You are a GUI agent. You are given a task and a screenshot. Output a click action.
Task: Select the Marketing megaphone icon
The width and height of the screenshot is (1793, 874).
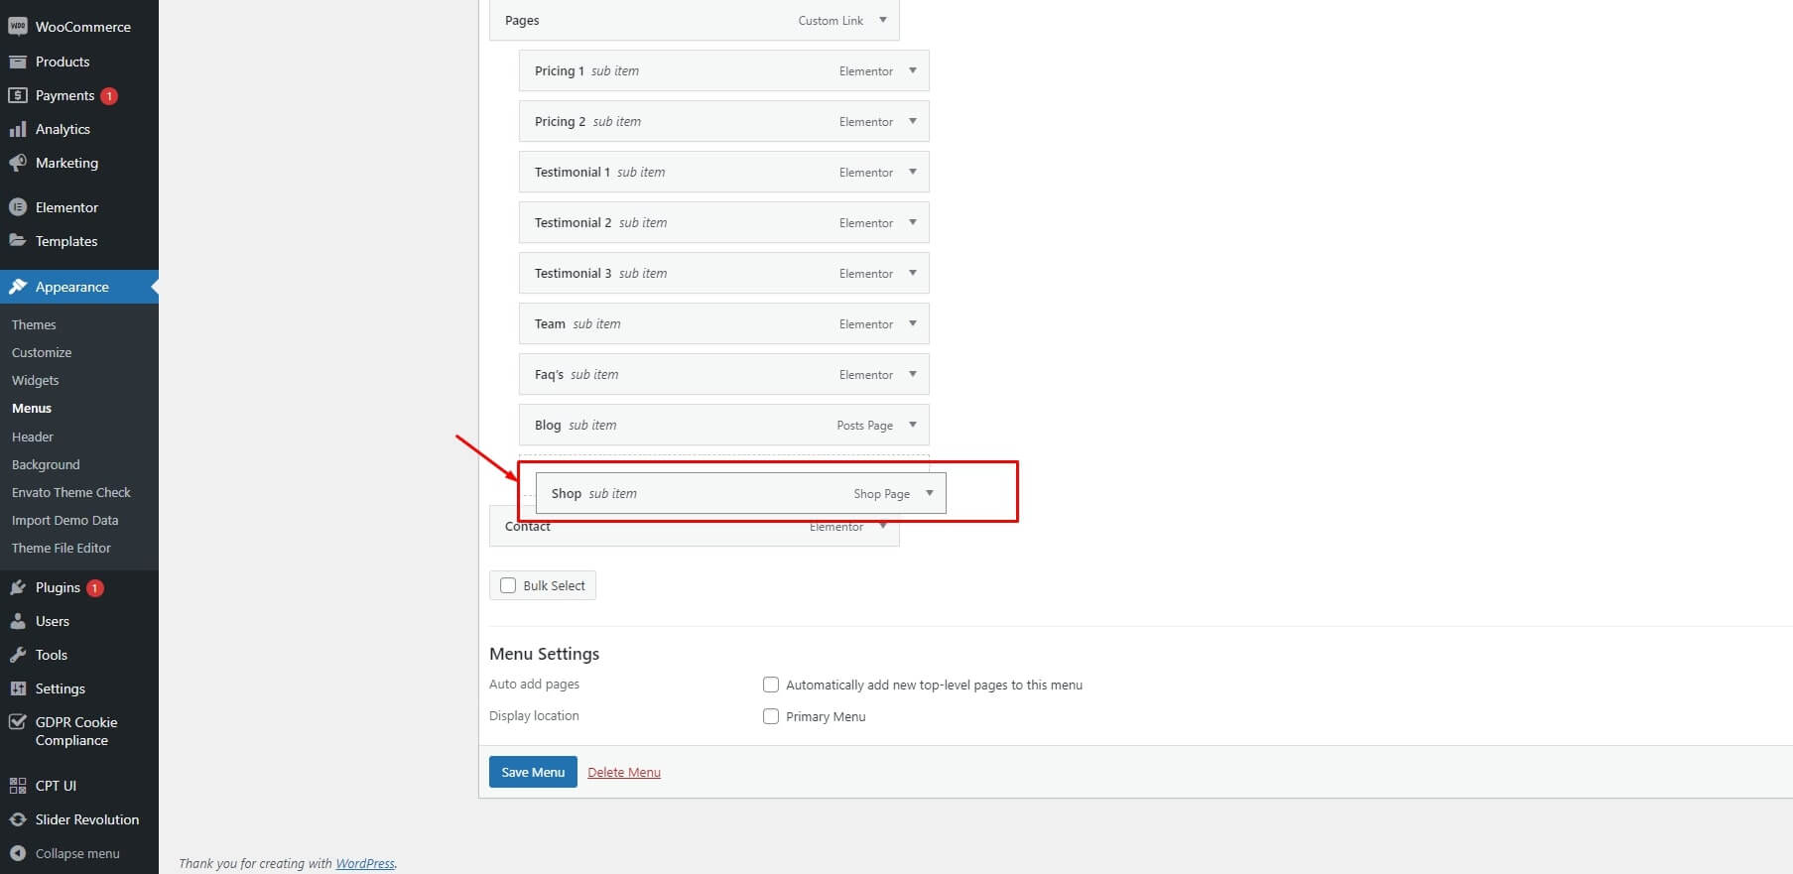click(18, 163)
